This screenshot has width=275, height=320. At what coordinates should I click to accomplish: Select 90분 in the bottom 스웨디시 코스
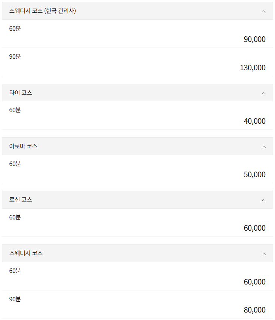[15, 299]
